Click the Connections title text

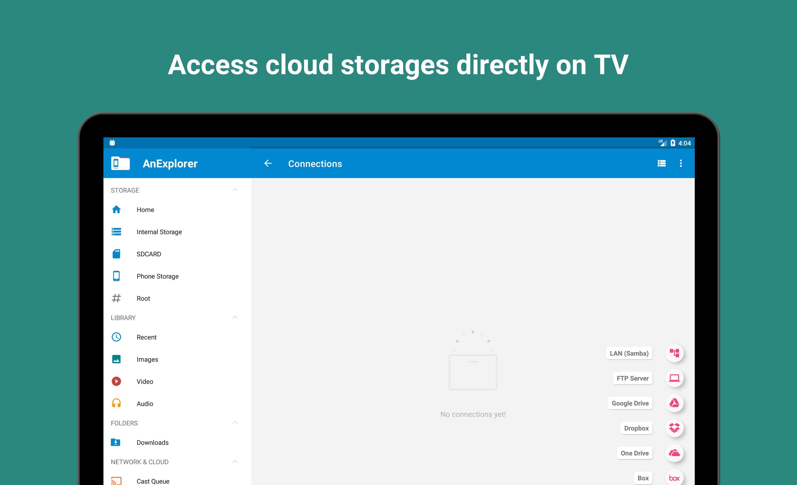click(315, 164)
